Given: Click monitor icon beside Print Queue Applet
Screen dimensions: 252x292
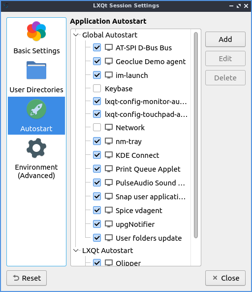Looking at the screenshot, I should tap(109, 169).
